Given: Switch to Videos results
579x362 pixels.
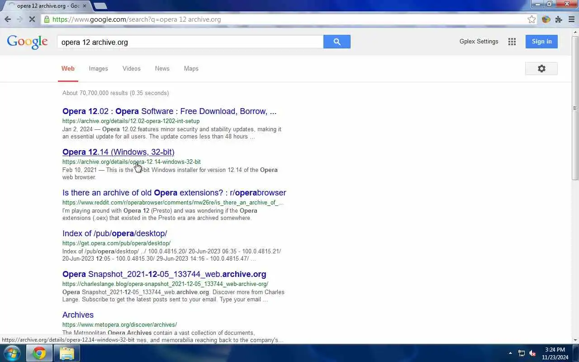Looking at the screenshot, I should [131, 69].
